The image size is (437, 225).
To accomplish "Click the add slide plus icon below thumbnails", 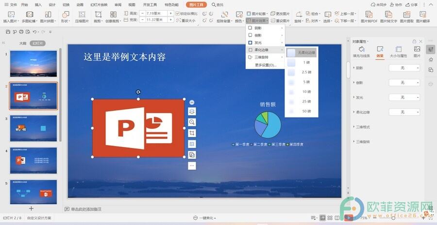I will coord(31,209).
